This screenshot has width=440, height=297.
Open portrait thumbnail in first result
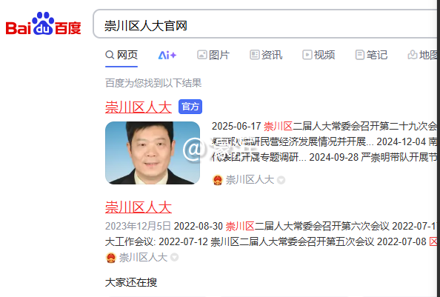pos(153,153)
